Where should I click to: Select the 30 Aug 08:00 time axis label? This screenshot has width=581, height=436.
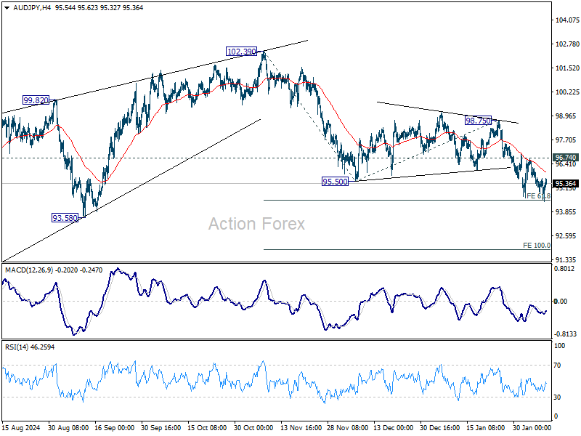pos(68,428)
